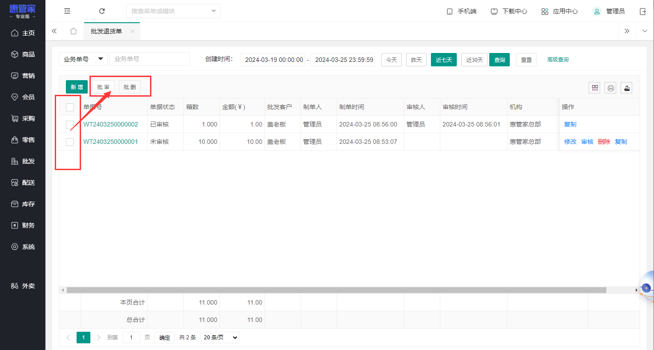Tick the checkbox for order WT2403250000001
Viewport: 654px width, 350px height.
70,142
